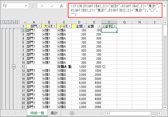Click the Enter checkmark formula icon
This screenshot has width=168, height=117.
pos(52,6)
